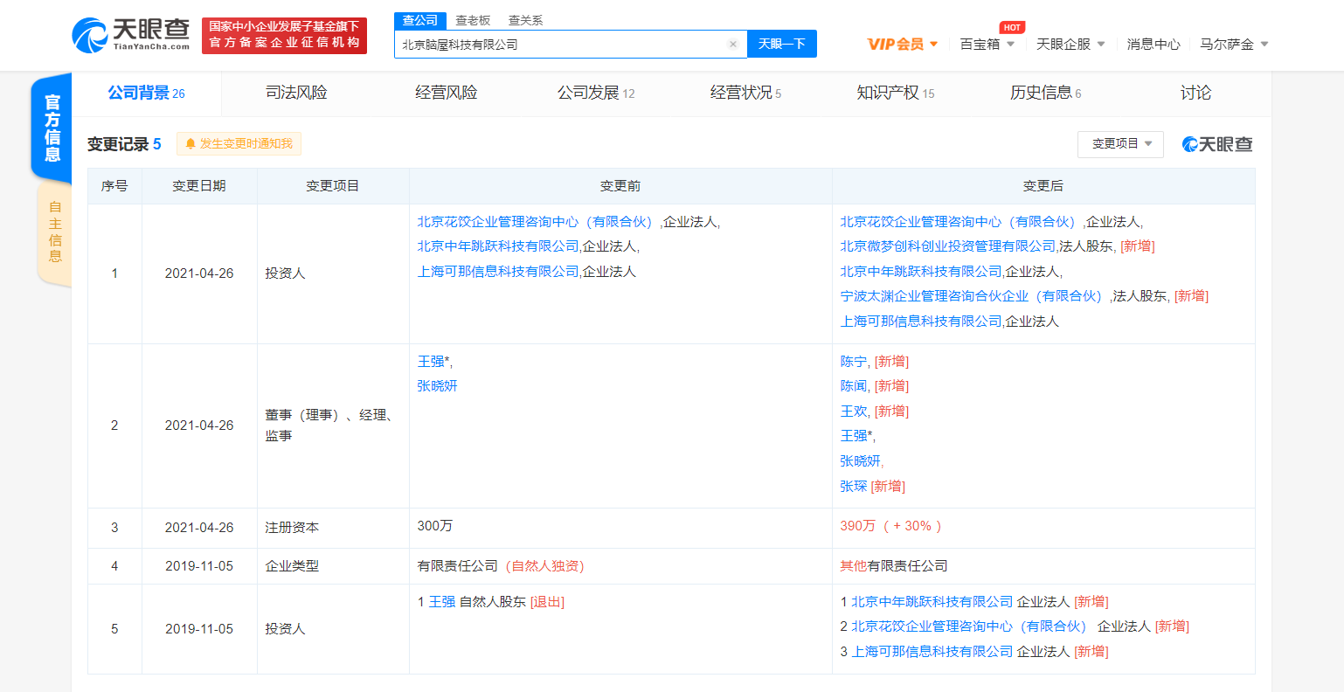
Task: Click the HOT badge above 百宝箱
Action: point(1010,26)
